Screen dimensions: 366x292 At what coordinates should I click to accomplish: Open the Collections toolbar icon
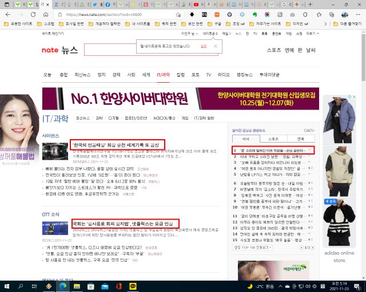[x=332, y=14]
